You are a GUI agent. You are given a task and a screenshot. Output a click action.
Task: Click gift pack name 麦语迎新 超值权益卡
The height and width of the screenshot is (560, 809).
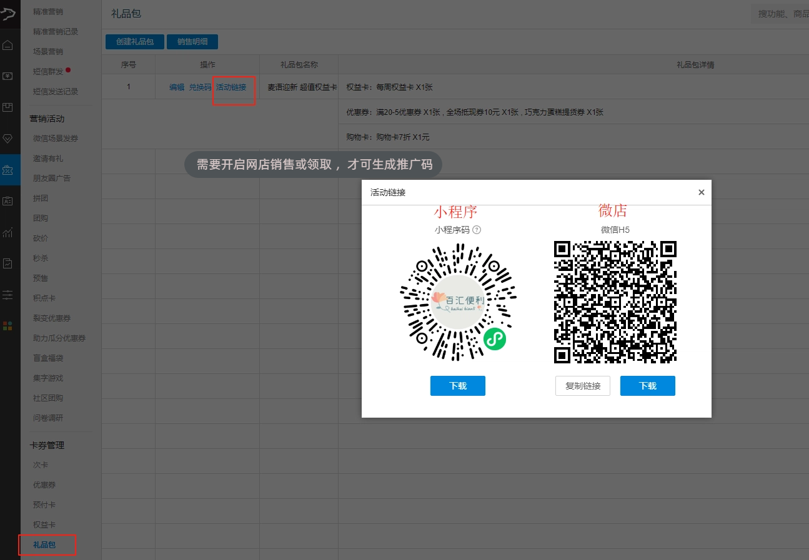(x=302, y=87)
